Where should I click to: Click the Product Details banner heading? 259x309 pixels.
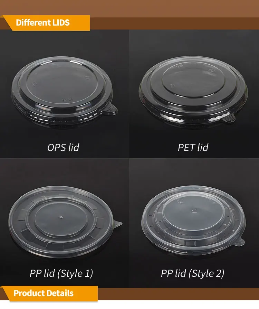click(44, 293)
